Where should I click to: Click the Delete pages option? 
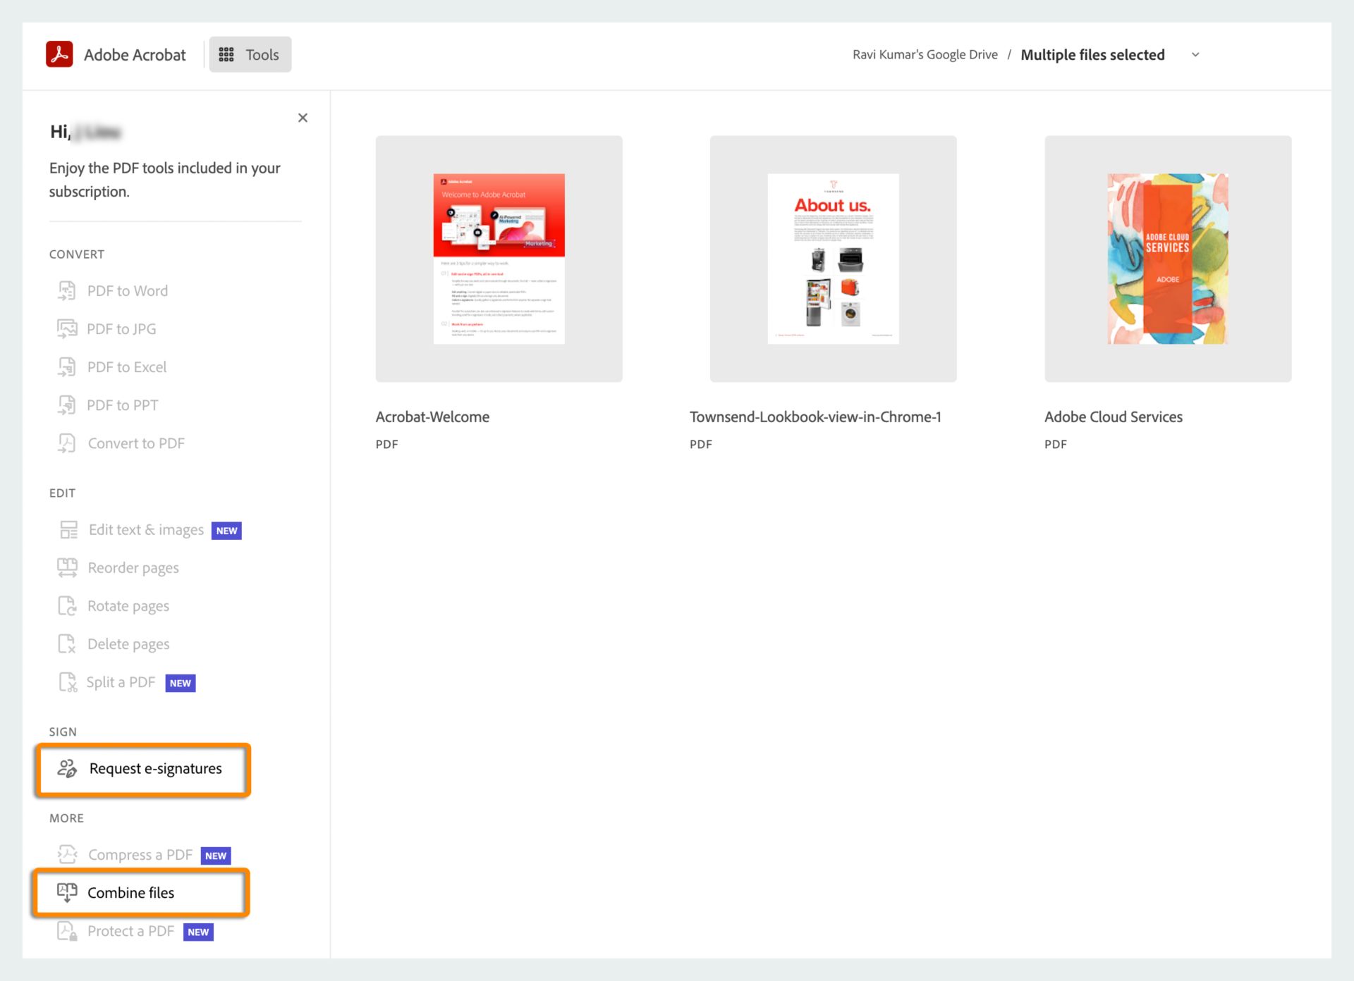128,643
